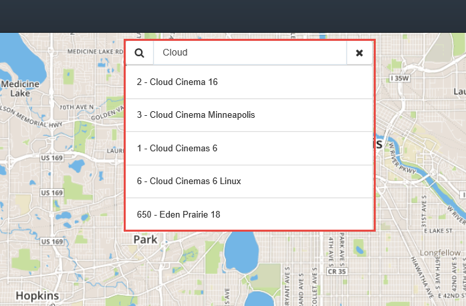
Task: Focus the search field containing "Cloud"
Action: pos(249,53)
